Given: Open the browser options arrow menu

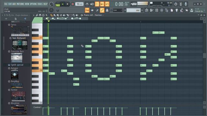Looking at the screenshot, I should [2, 15].
